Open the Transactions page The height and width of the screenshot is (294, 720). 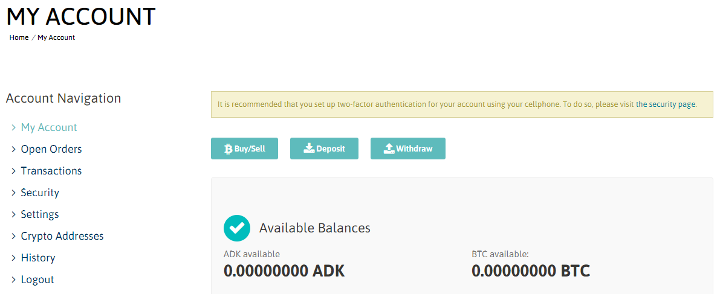pos(51,171)
